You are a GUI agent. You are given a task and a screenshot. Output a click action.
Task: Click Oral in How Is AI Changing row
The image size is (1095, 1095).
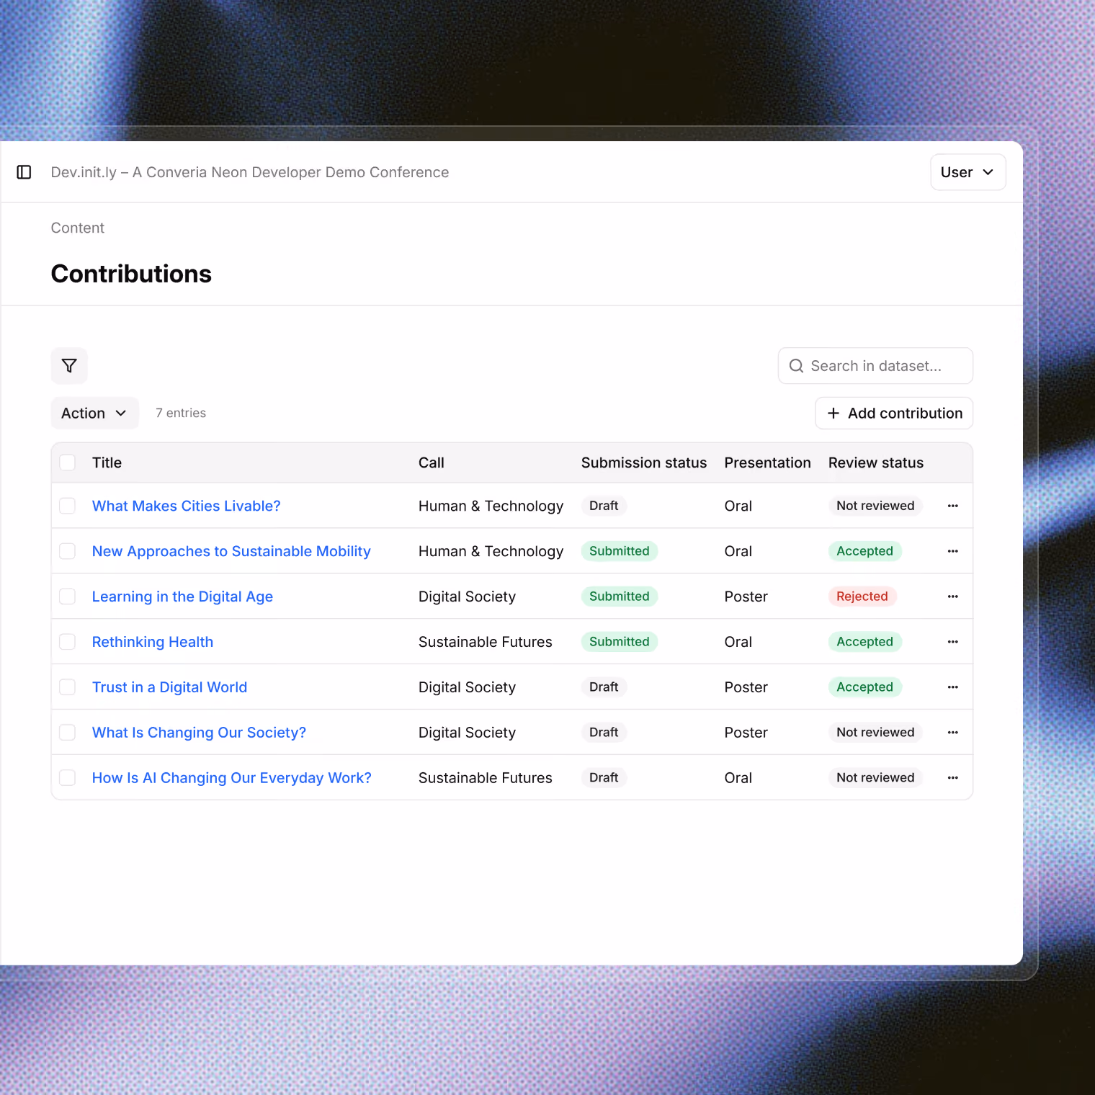click(x=738, y=778)
